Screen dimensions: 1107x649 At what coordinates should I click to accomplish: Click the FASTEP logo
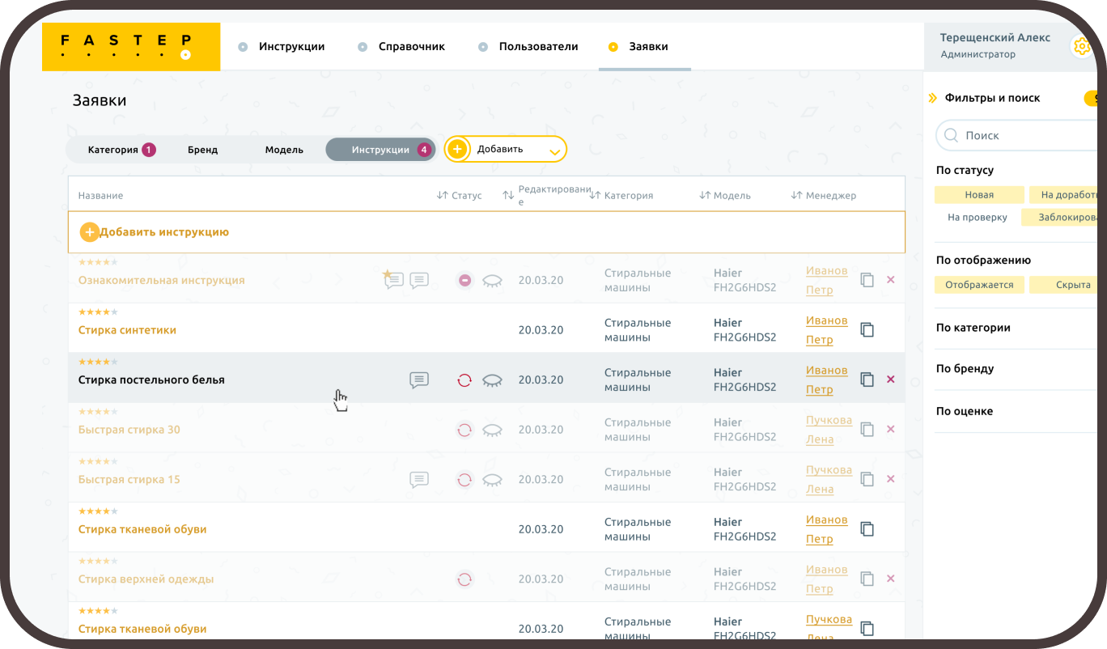click(x=131, y=47)
